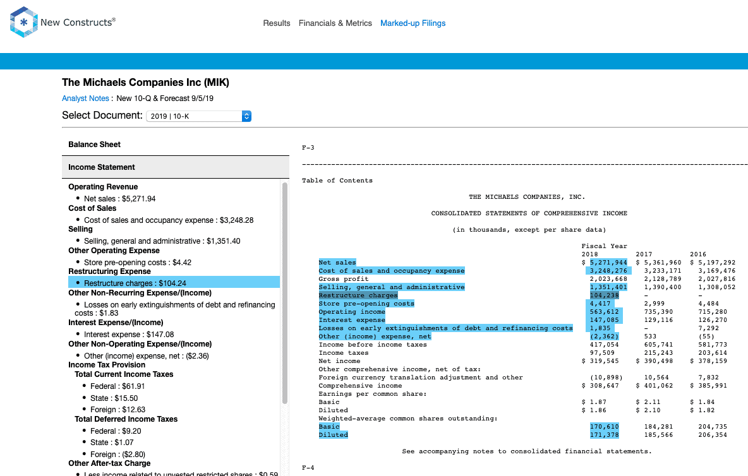Select State : $1.07 deferred tax item
Screen dimensions: 748x476
pos(112,443)
